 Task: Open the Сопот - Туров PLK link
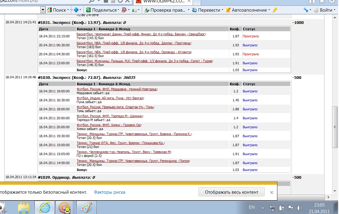[144, 61]
